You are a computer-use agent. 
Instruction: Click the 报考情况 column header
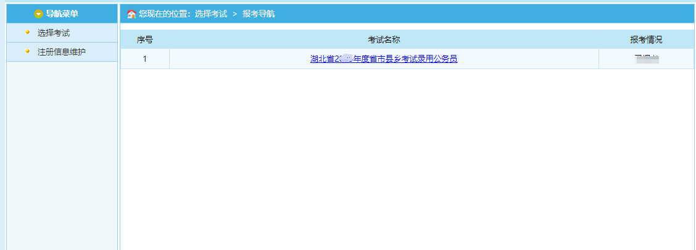[646, 40]
